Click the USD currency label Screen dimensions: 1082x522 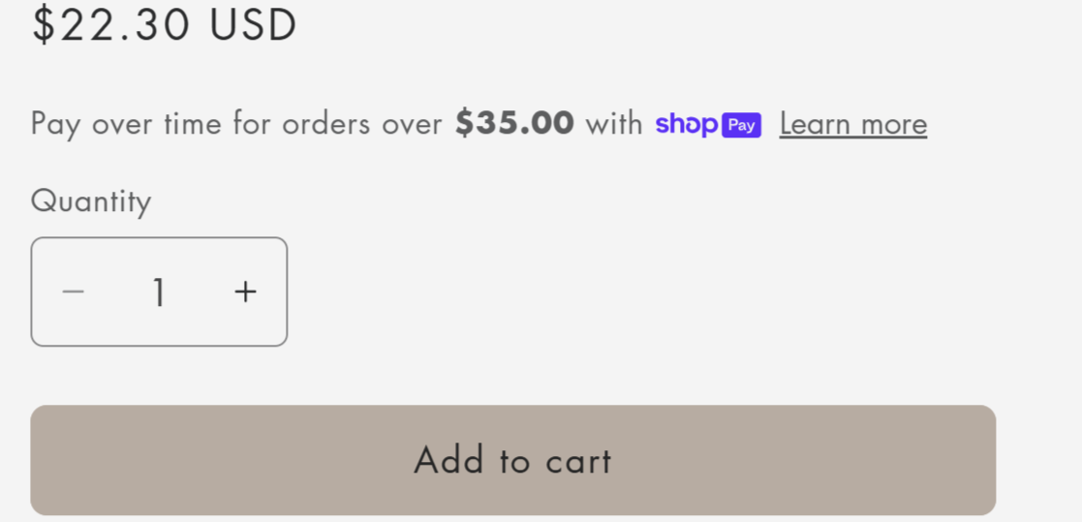253,25
